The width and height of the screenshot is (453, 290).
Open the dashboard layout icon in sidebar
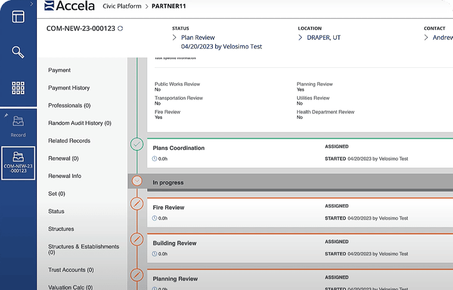point(18,17)
